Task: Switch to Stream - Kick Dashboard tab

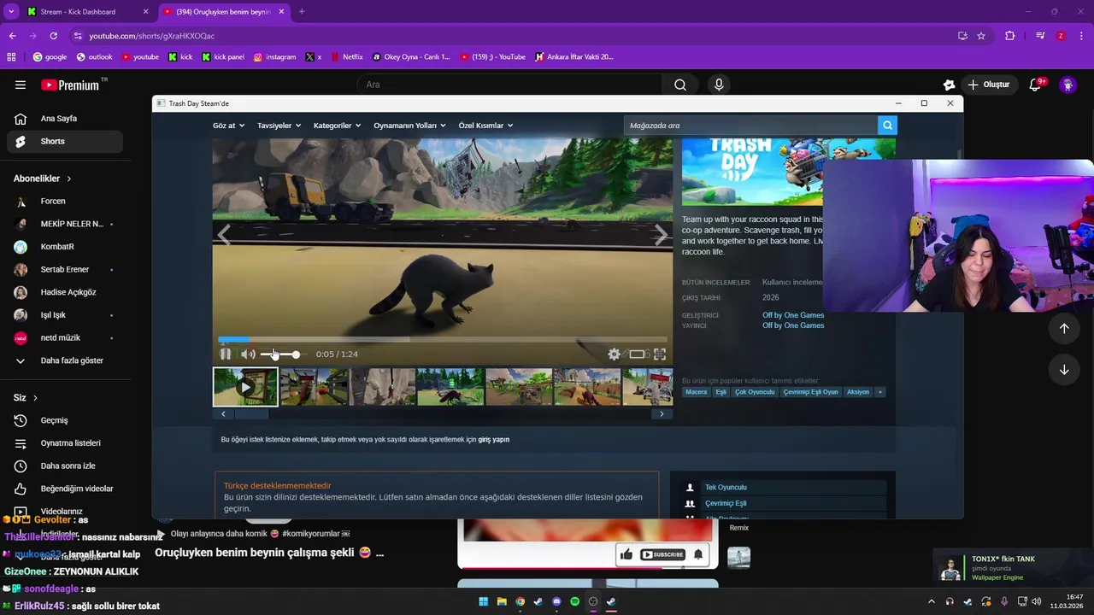Action: point(88,12)
